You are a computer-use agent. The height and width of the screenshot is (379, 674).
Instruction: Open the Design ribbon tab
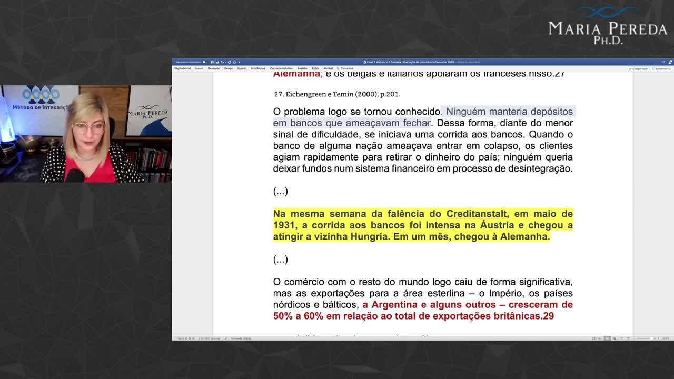click(x=229, y=68)
